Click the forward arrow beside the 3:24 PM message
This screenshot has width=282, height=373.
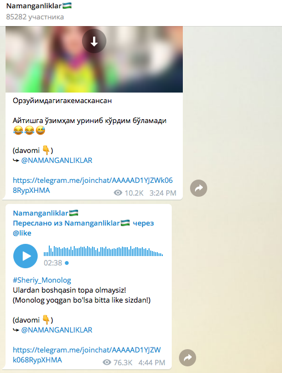coord(198,188)
